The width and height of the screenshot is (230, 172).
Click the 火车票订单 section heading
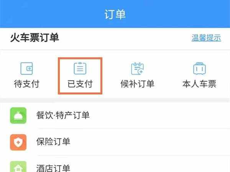[x=34, y=38]
